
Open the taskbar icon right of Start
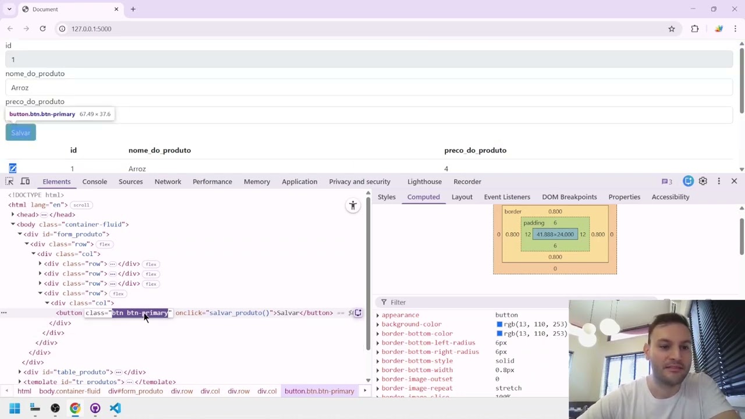pyautogui.click(x=35, y=409)
